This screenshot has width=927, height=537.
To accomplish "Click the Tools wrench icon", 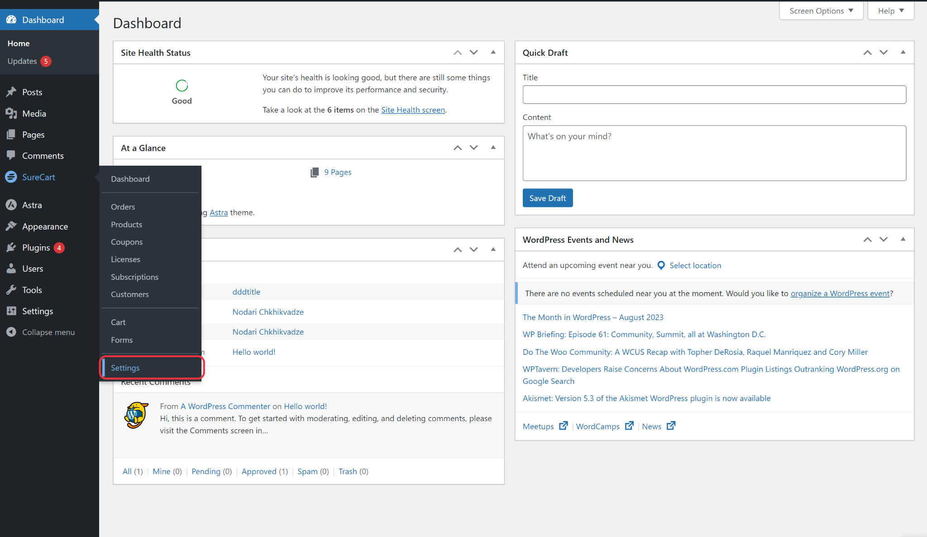I will point(11,290).
